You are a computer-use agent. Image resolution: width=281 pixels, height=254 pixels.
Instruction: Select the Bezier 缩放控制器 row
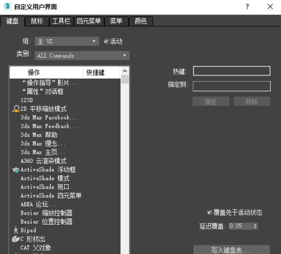[x=65, y=213]
